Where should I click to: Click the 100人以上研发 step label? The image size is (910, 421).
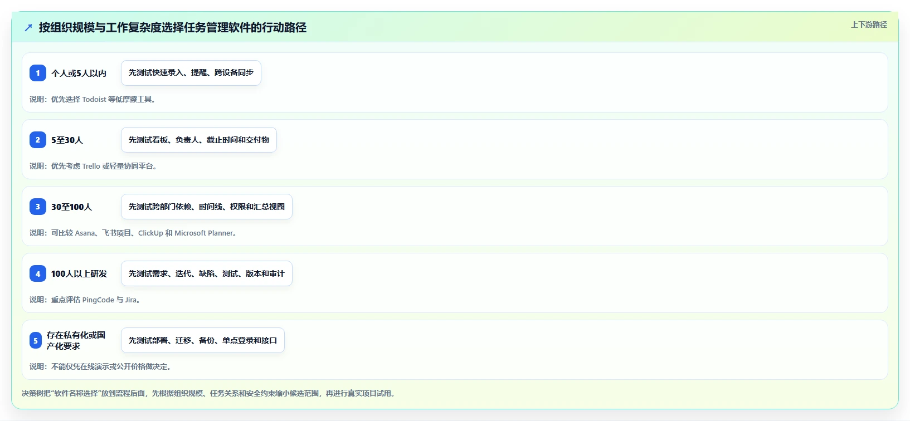click(79, 273)
